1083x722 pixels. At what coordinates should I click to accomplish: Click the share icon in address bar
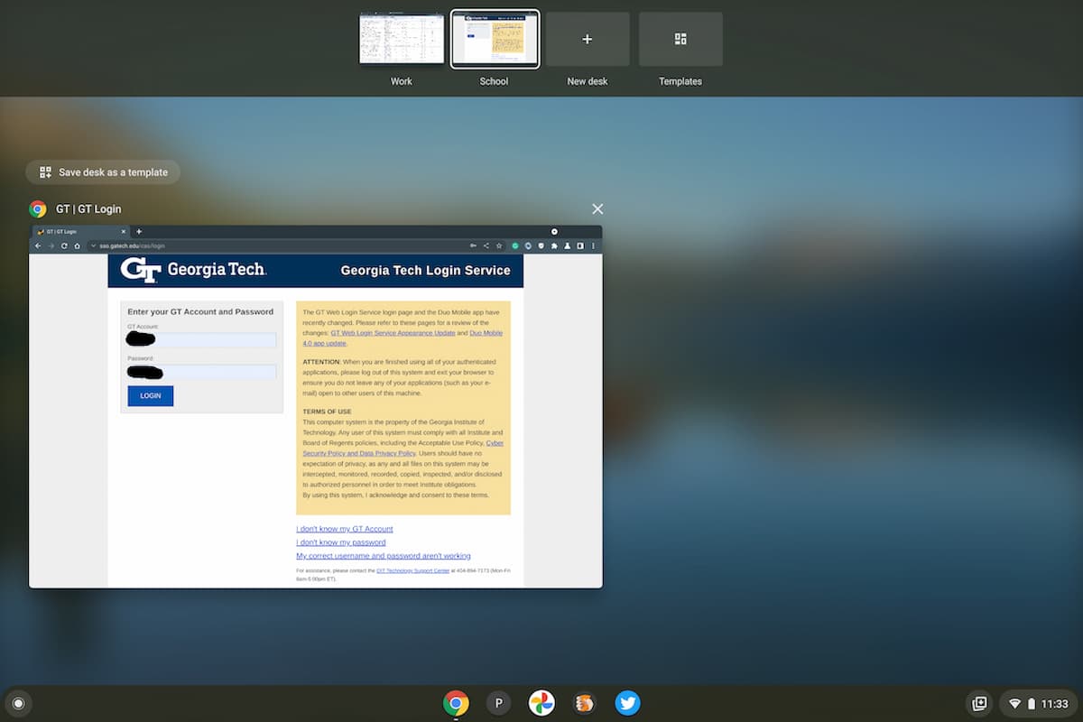(x=486, y=245)
